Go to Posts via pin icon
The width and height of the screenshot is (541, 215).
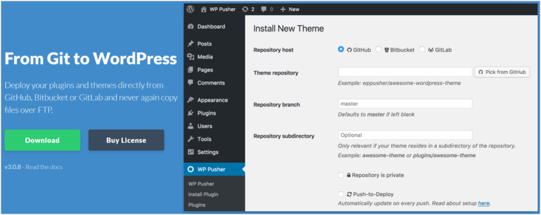191,44
